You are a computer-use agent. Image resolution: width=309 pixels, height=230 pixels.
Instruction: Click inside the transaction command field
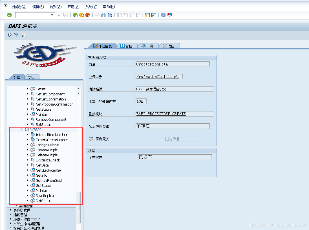tap(33, 15)
